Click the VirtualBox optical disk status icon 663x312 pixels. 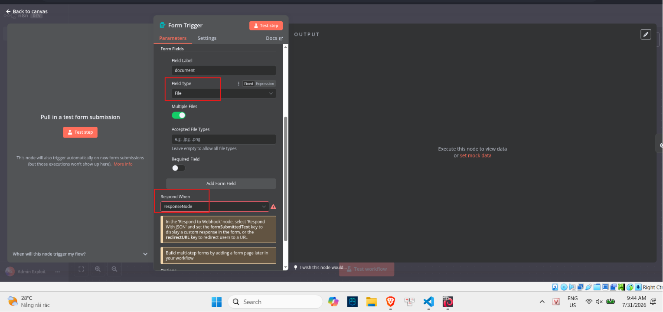564,287
